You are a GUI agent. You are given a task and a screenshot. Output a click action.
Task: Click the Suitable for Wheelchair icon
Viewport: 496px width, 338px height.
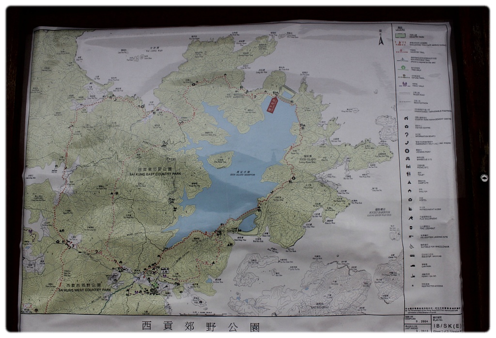(412, 246)
